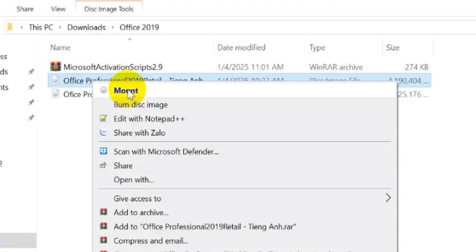476x252 pixels.
Task: Expand the Give access to submenu arrow
Action: point(388,198)
